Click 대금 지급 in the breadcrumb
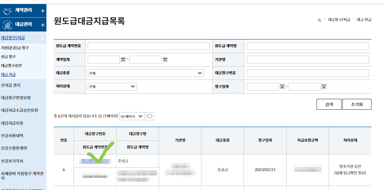The image size is (384, 190). click(364, 20)
